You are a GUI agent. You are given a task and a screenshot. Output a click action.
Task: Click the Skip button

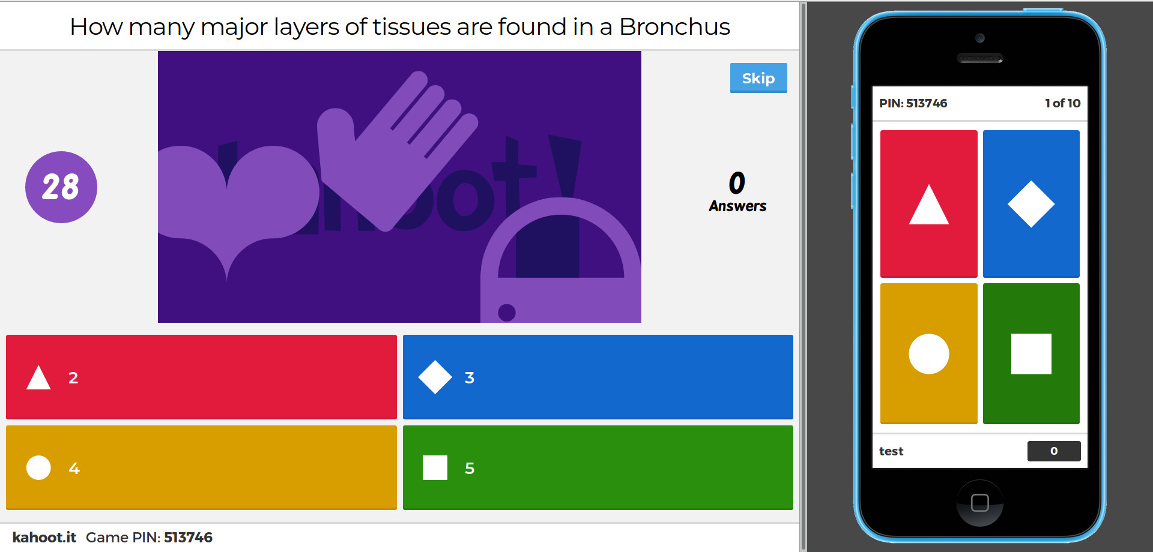pos(758,78)
